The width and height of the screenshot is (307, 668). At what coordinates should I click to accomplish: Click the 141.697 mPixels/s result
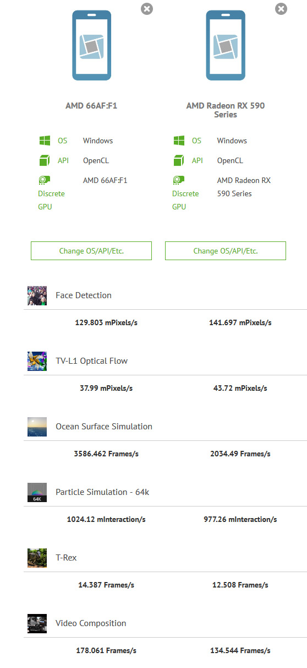pos(240,323)
